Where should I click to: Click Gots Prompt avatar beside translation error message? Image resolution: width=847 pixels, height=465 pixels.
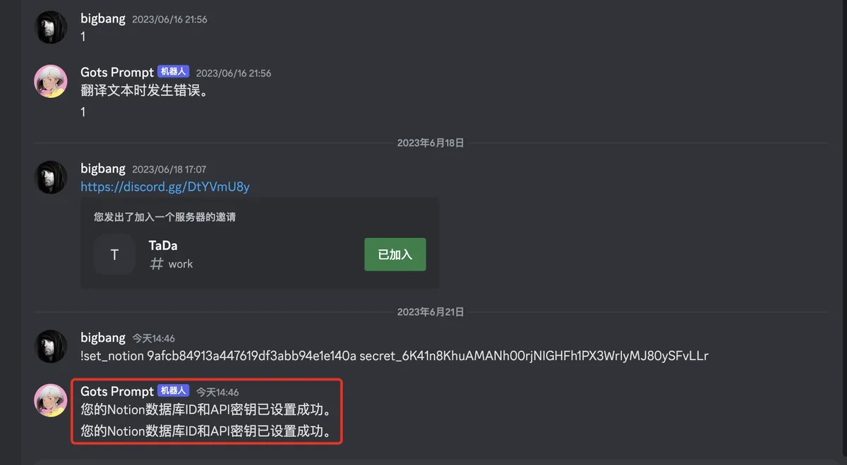pos(52,81)
